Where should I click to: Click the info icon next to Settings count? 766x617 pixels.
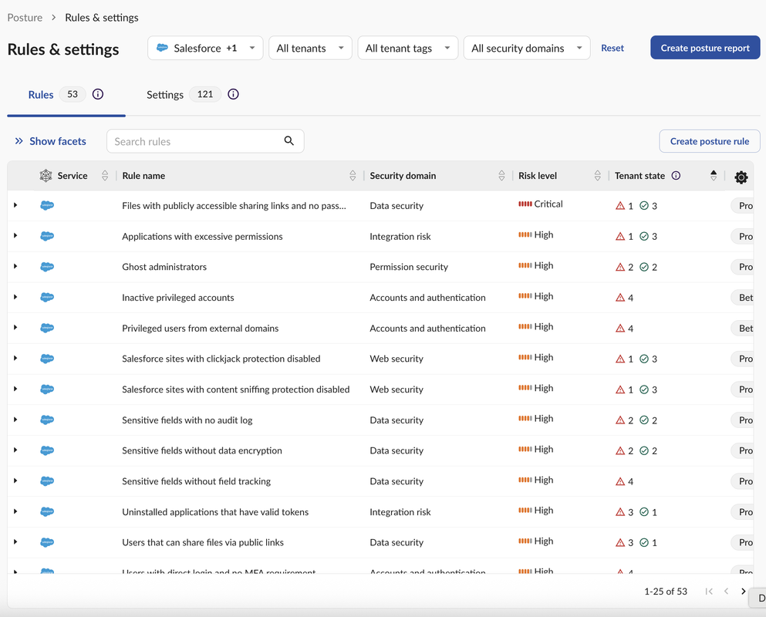point(233,94)
